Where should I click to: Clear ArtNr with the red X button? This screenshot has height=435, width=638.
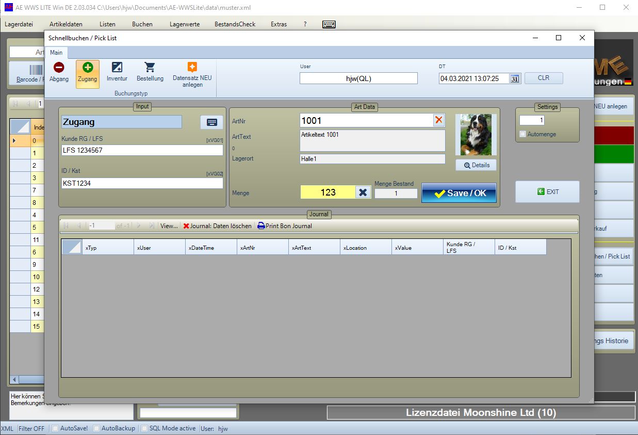439,120
